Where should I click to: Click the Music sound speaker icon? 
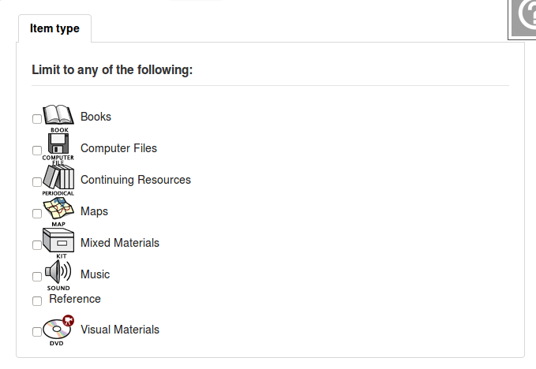tap(58, 273)
